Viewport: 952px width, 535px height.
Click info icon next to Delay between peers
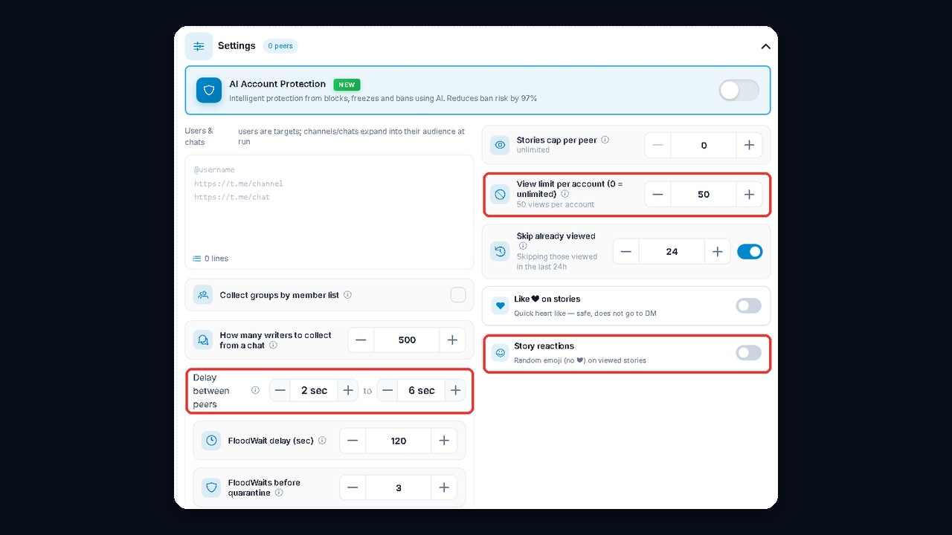(x=255, y=390)
